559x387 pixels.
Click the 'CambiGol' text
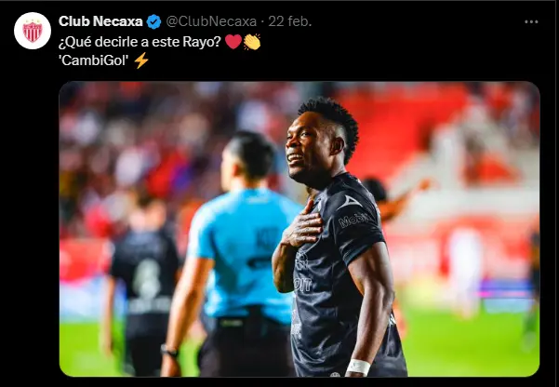[94, 60]
